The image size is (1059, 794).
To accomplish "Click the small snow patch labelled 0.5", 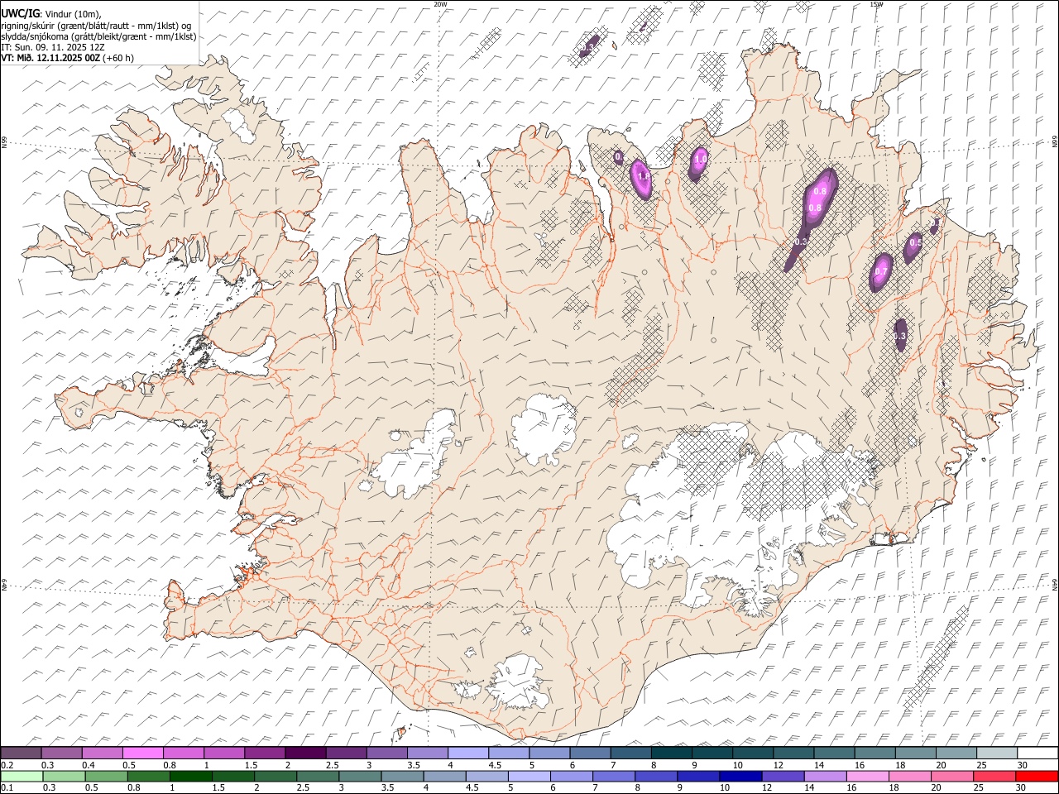I will click(x=913, y=246).
